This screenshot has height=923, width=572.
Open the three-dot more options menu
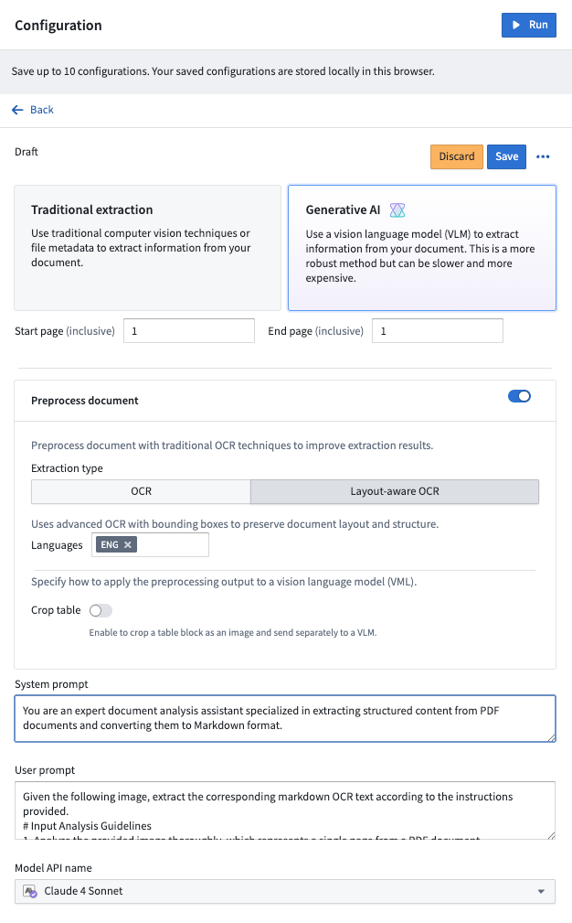543,156
